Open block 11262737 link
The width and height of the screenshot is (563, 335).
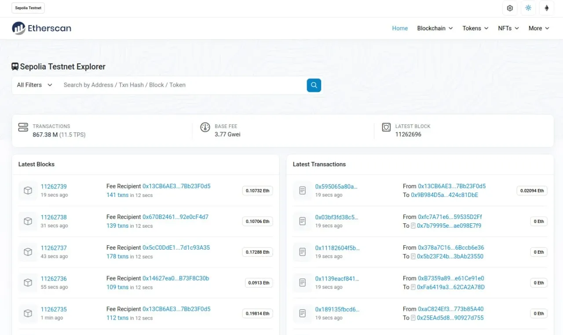click(54, 248)
